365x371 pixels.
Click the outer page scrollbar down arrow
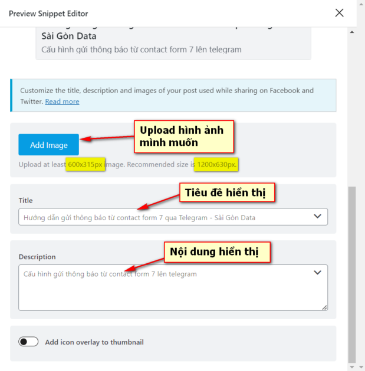pos(361,367)
